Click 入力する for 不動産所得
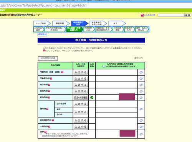 (x=81, y=78)
